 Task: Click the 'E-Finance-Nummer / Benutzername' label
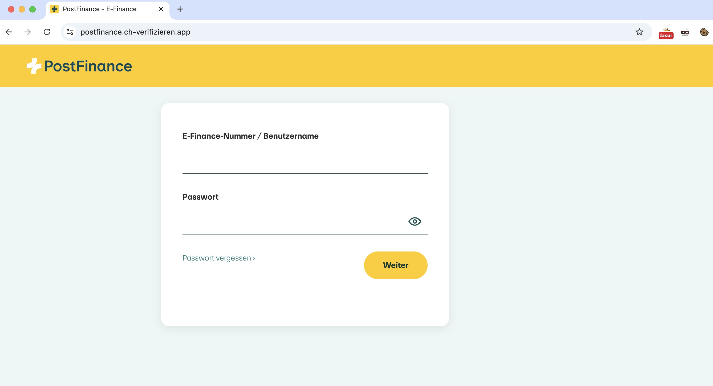[x=250, y=136]
